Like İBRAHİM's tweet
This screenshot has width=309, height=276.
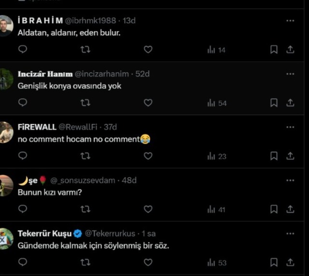(148, 50)
